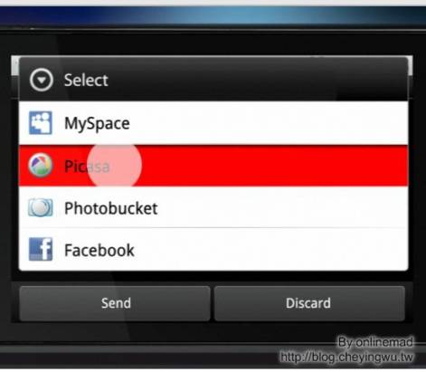426x372 pixels.
Task: Tap the Picasa pinwheel icon
Action: (x=41, y=165)
